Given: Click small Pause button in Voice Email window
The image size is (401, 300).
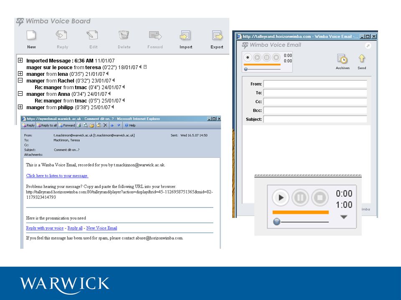Looking at the screenshot, I should pyautogui.click(x=266, y=57).
